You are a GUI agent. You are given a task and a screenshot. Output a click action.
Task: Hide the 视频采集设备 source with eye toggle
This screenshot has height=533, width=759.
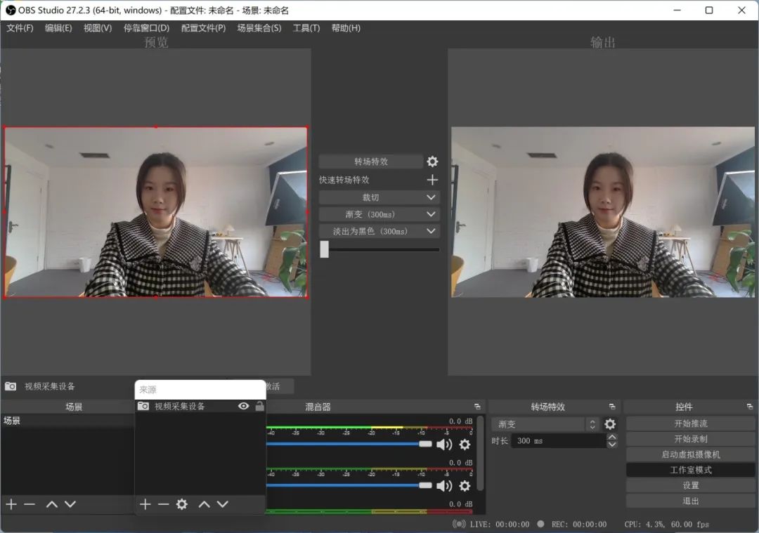coord(242,406)
